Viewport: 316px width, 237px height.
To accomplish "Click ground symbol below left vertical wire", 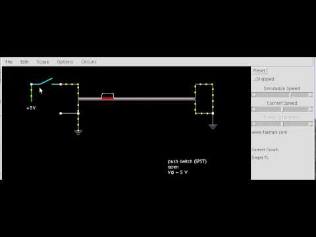I will tap(78, 132).
